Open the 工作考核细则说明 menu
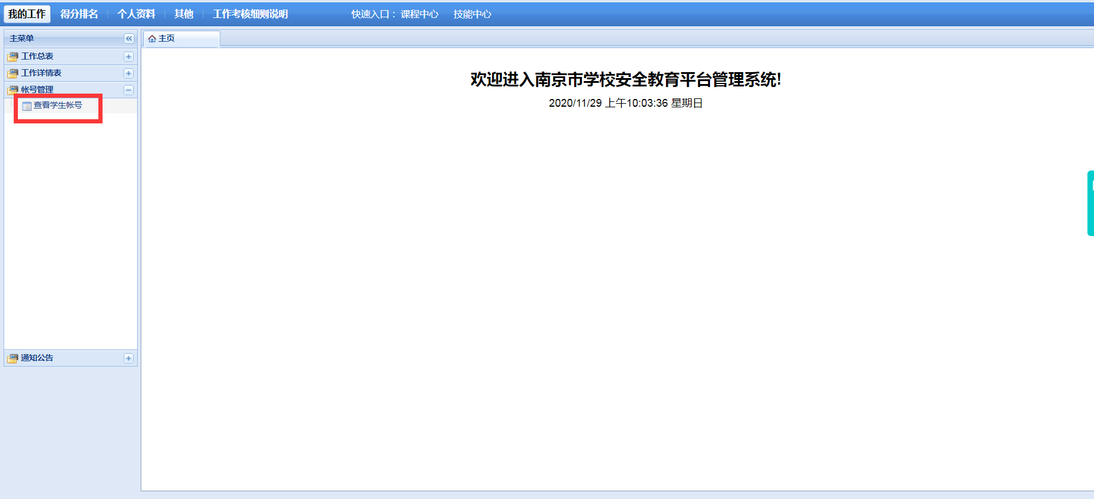Viewport: 1094px width, 499px height. click(250, 14)
